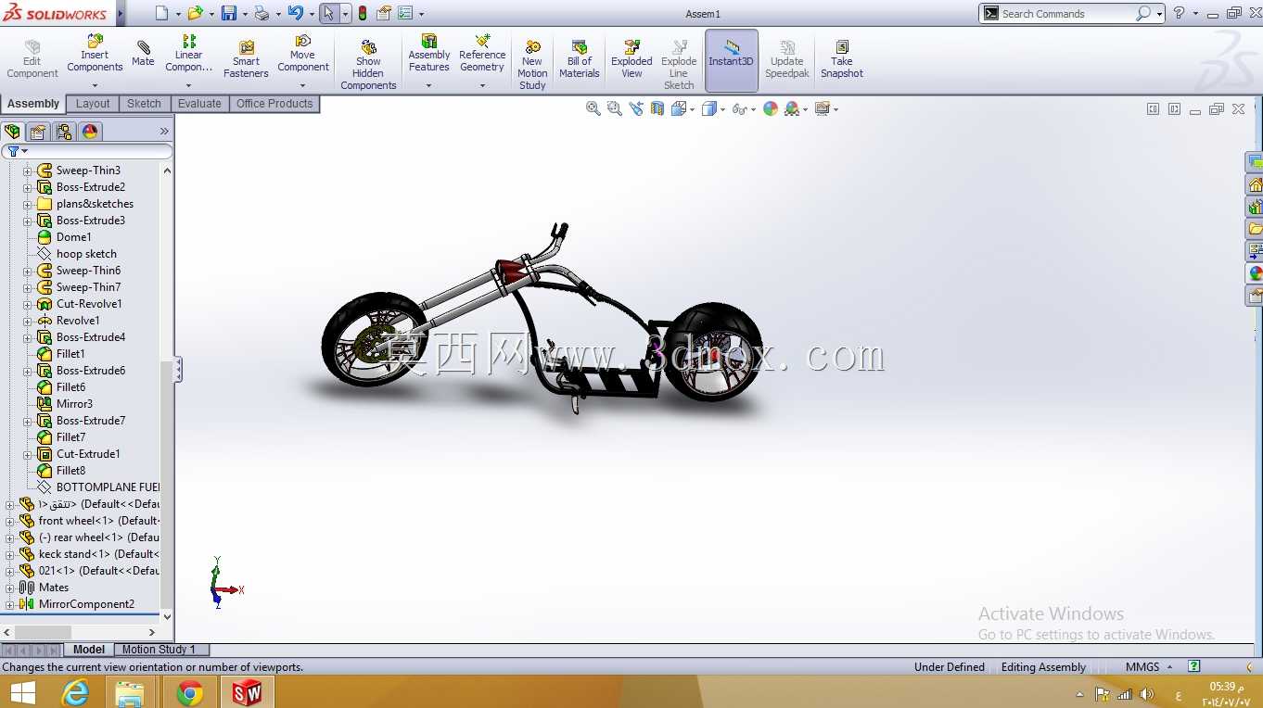Viewport: 1263px width, 708px height.
Task: Switch to the FeatureManager design tree tab
Action: pos(12,132)
